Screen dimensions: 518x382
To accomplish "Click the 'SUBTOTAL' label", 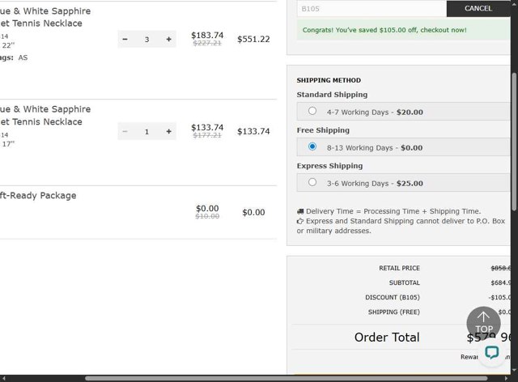I will 405,282.
